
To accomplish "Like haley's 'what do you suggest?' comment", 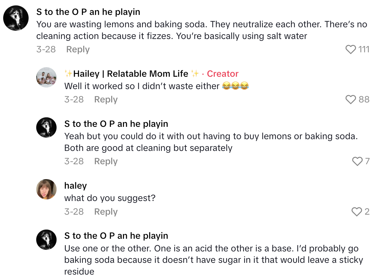I will tap(357, 211).
